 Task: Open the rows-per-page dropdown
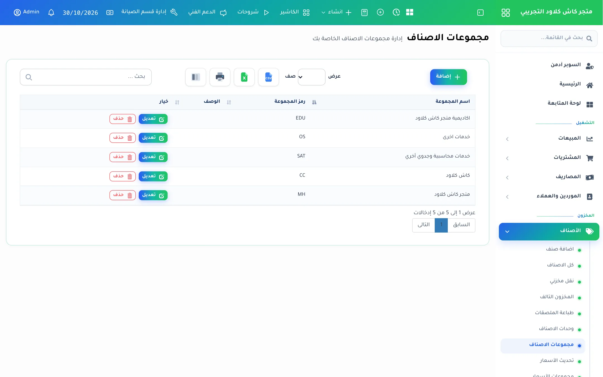(311, 77)
